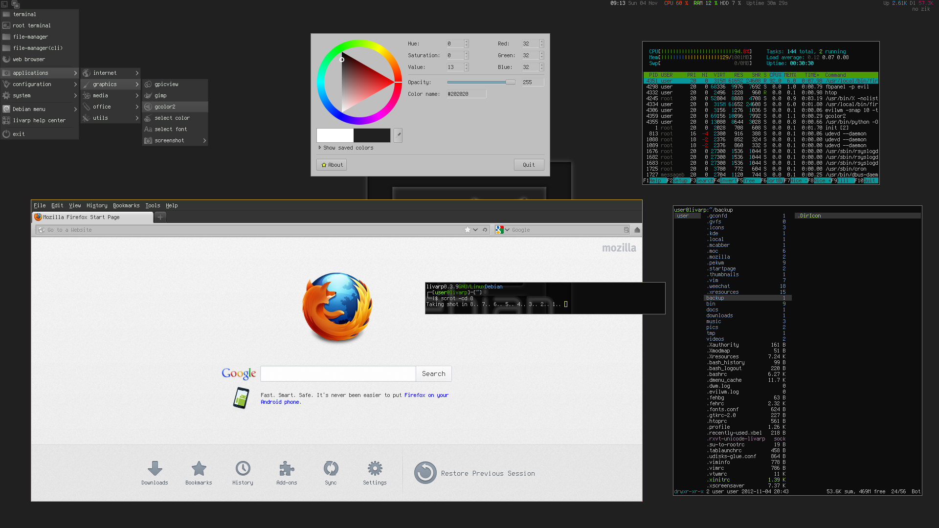This screenshot has height=528, width=939.
Task: Launch gimp from graphics submenu
Action: click(175, 95)
